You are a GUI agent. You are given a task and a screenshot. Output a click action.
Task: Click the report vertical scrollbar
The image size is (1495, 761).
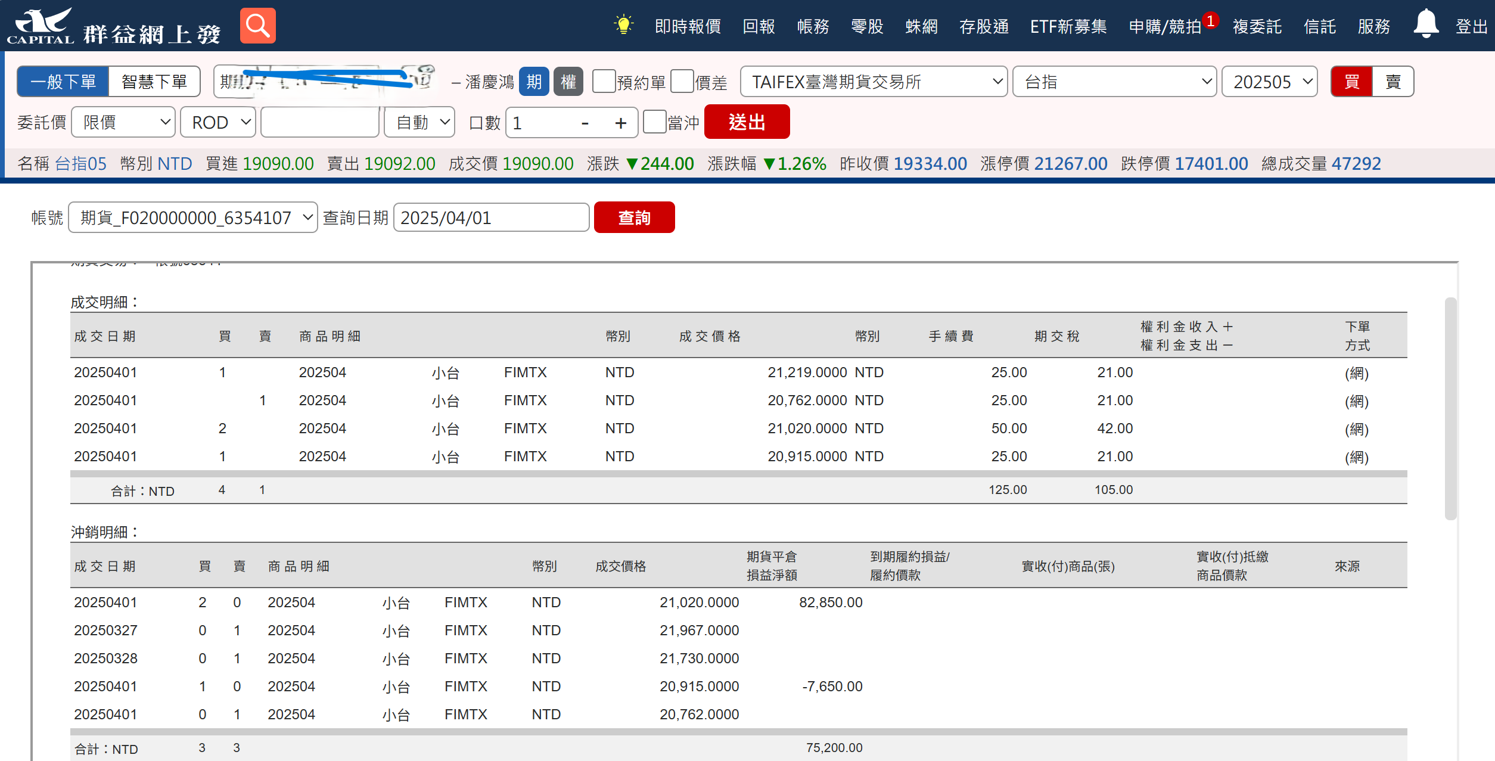(x=1450, y=408)
